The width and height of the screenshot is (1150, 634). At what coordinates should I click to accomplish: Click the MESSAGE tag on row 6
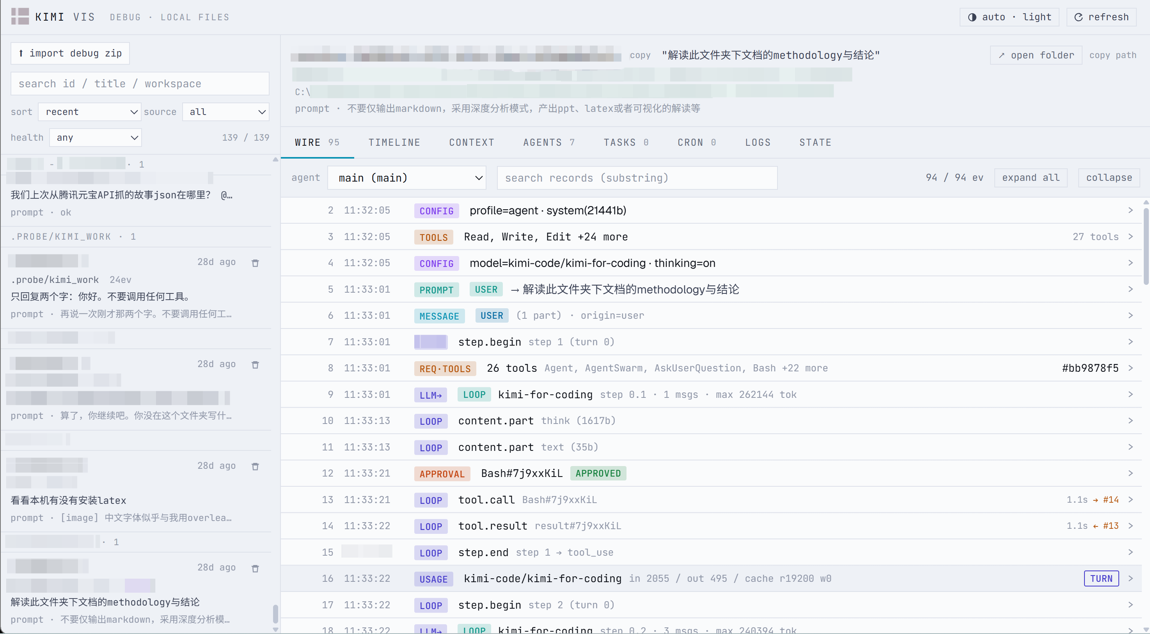click(x=439, y=316)
